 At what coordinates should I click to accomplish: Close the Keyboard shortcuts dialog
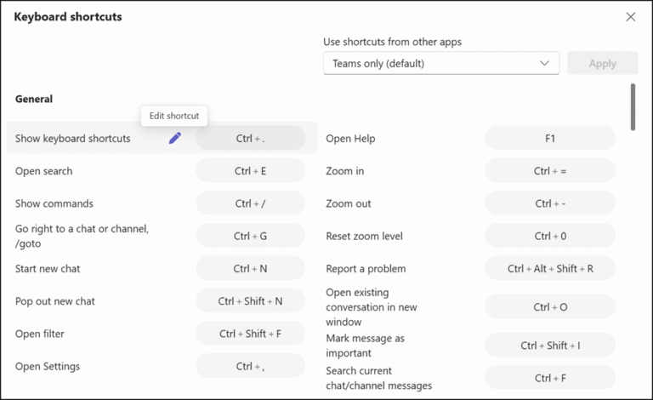coord(630,17)
